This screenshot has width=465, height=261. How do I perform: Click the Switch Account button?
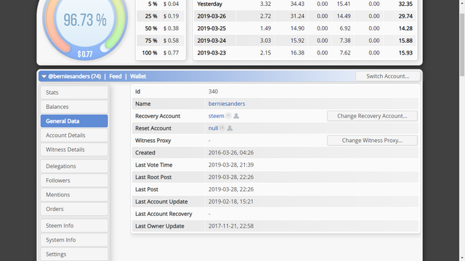387,76
